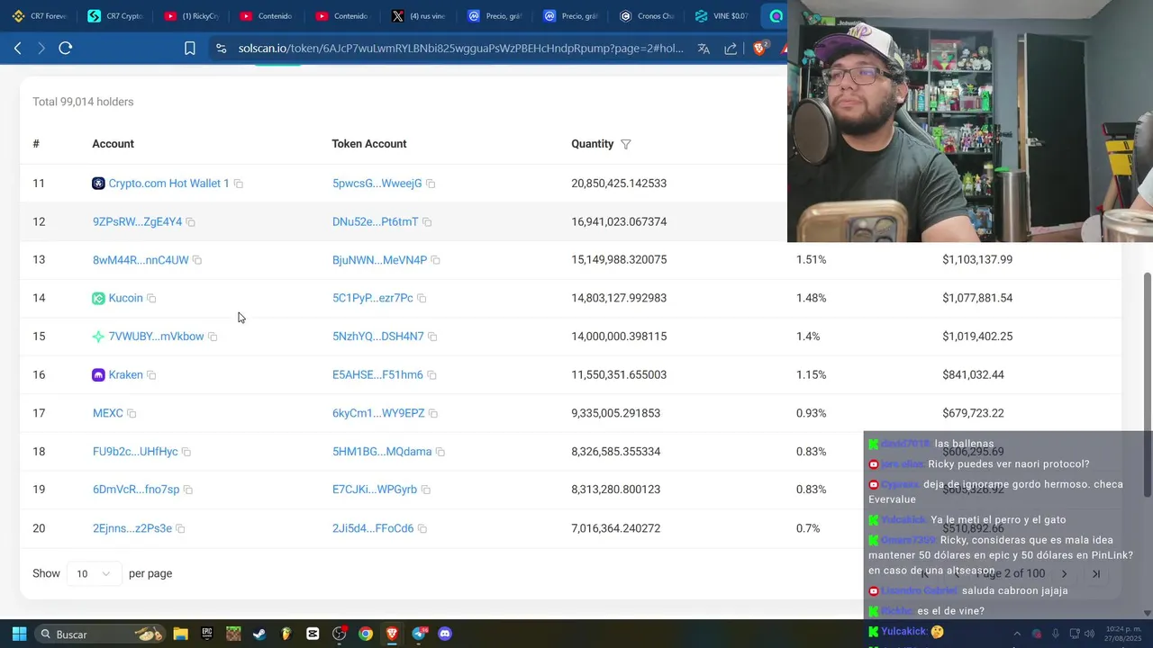This screenshot has width=1153, height=648.
Task: Click the page vertical scrollbar
Action: coord(1147,382)
